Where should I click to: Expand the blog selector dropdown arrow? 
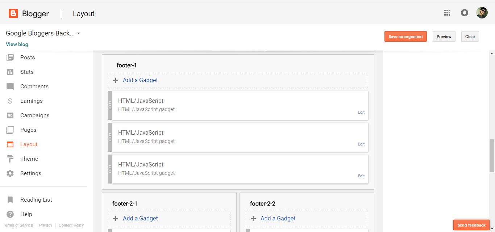tap(79, 33)
